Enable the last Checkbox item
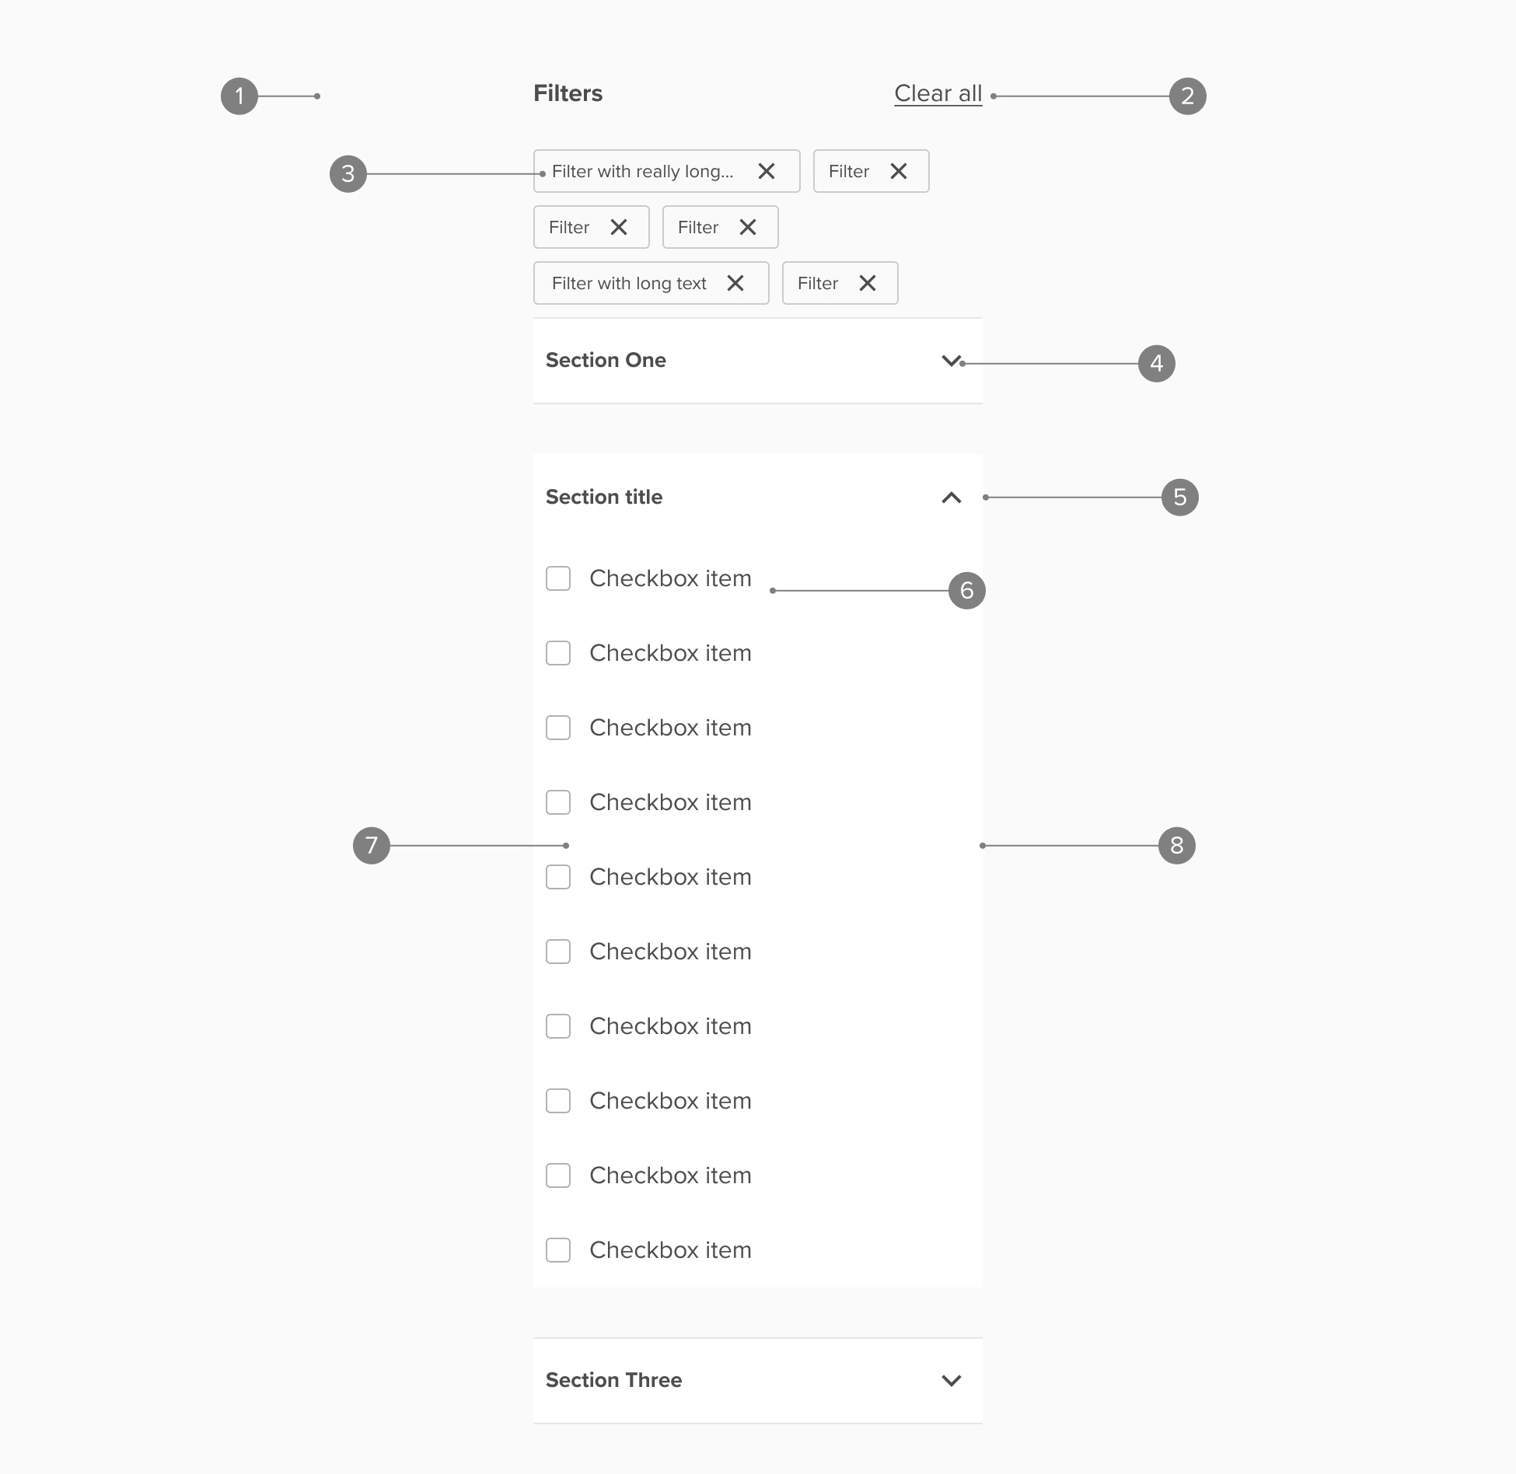1516x1474 pixels. [558, 1250]
